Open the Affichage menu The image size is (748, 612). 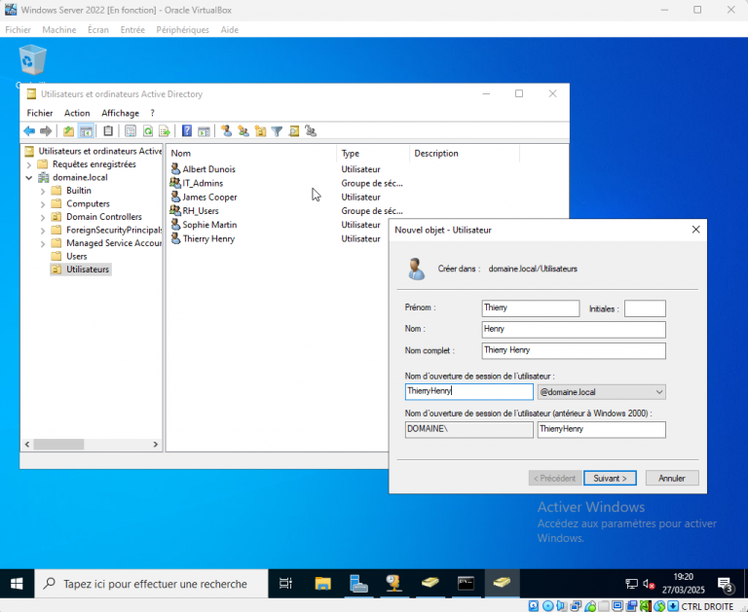(x=121, y=113)
